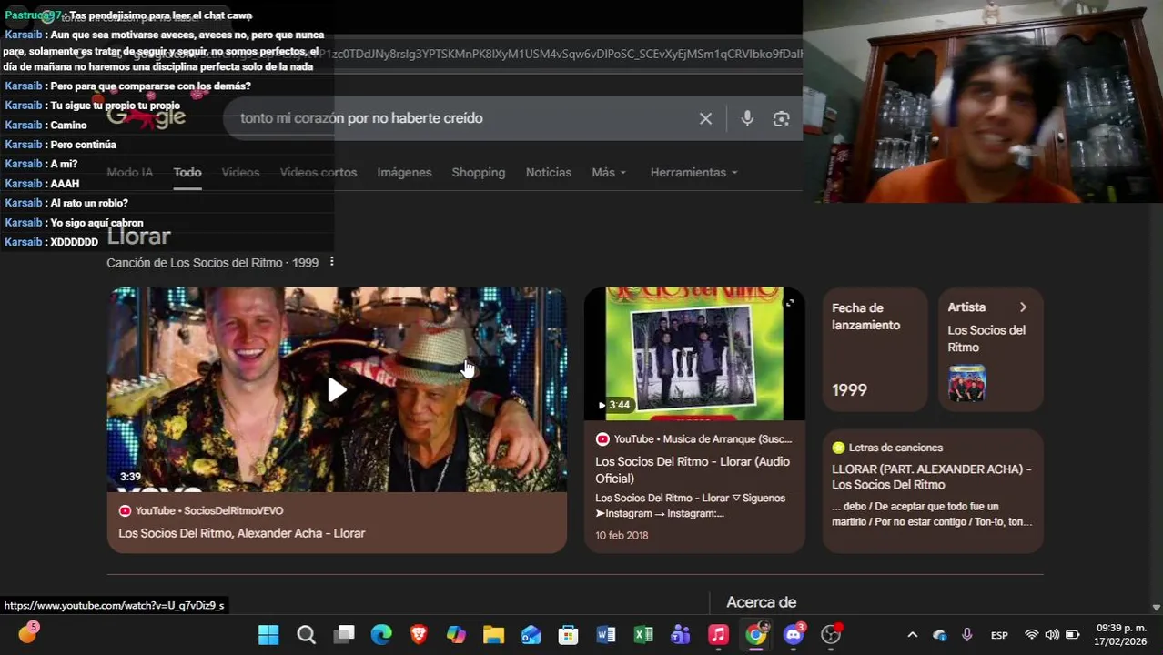Open Microsoft Store from the taskbar

(x=568, y=634)
